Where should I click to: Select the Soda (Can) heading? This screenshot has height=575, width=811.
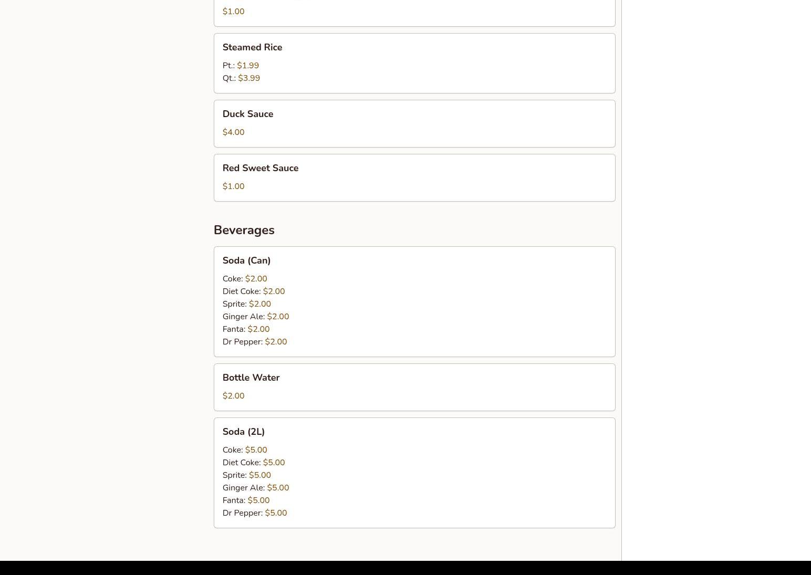coord(246,260)
